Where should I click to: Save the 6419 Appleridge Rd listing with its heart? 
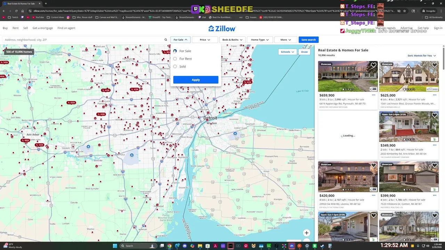click(x=373, y=65)
